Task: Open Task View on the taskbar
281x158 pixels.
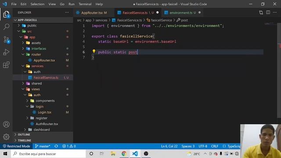Action: point(102,154)
